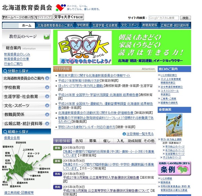202x196 pixels.
Task: Open 教職員関係 in top navigation bar
Action: (149, 25)
